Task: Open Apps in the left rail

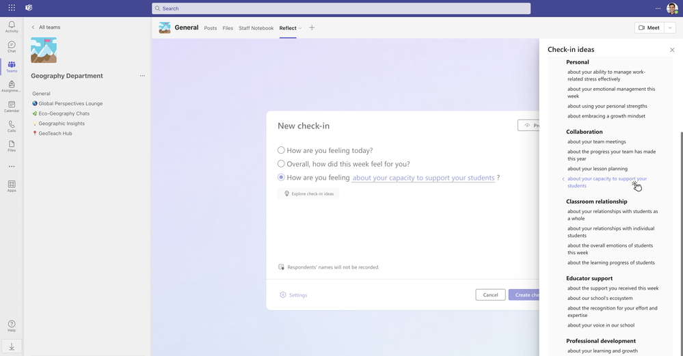Action: pos(12,187)
